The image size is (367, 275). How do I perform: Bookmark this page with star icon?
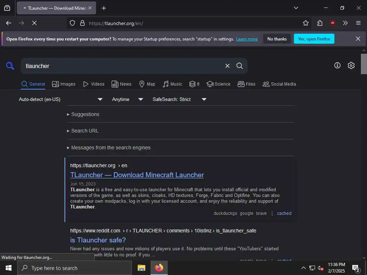pyautogui.click(x=305, y=23)
